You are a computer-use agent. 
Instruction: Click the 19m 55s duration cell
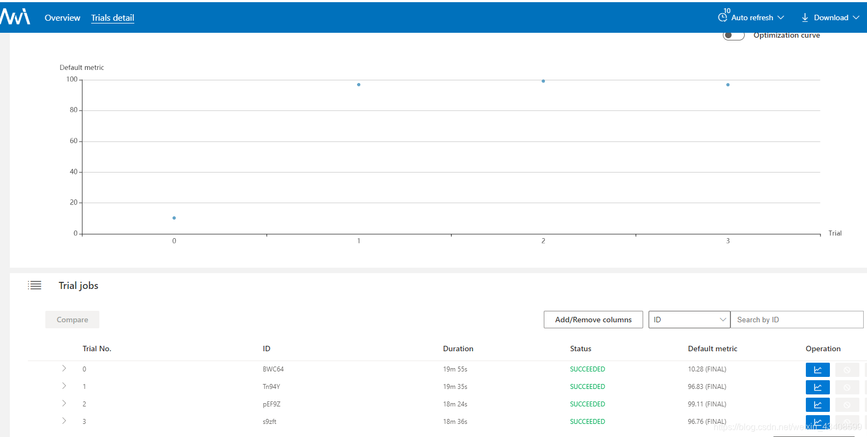click(455, 369)
